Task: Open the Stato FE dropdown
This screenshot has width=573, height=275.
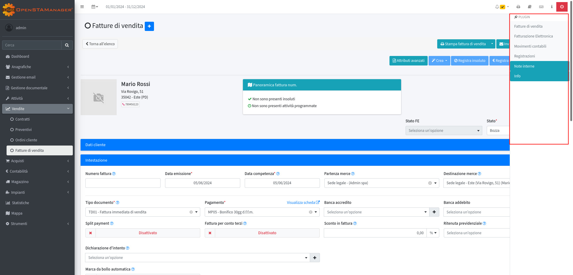Action: pos(443,131)
